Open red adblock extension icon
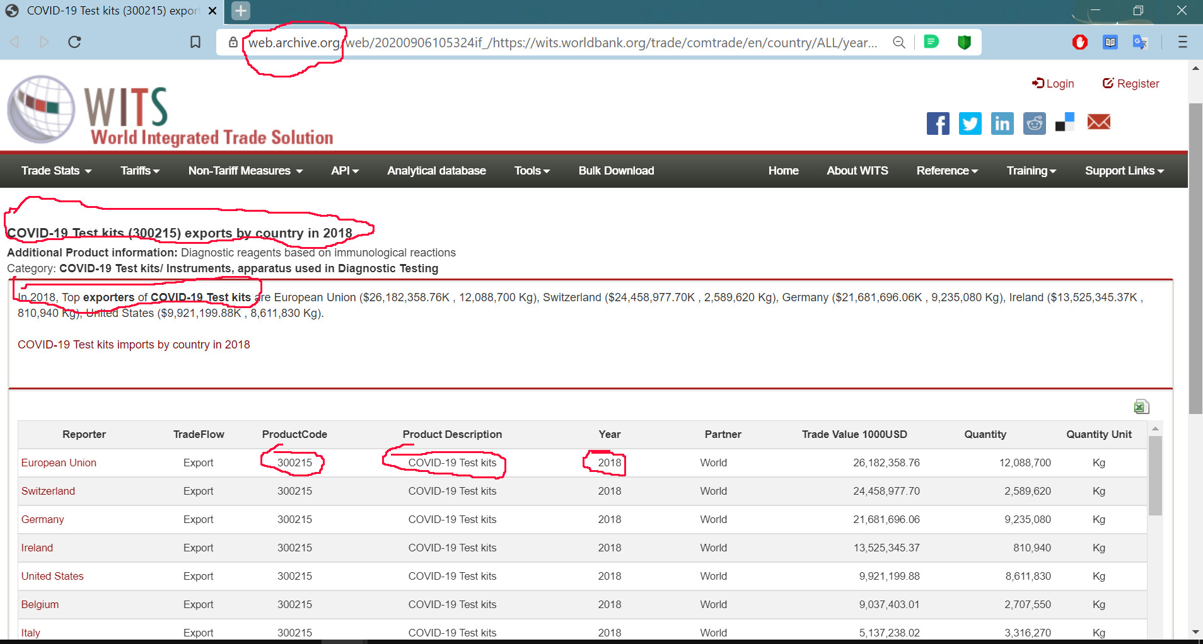Image resolution: width=1203 pixels, height=644 pixels. pos(1080,42)
